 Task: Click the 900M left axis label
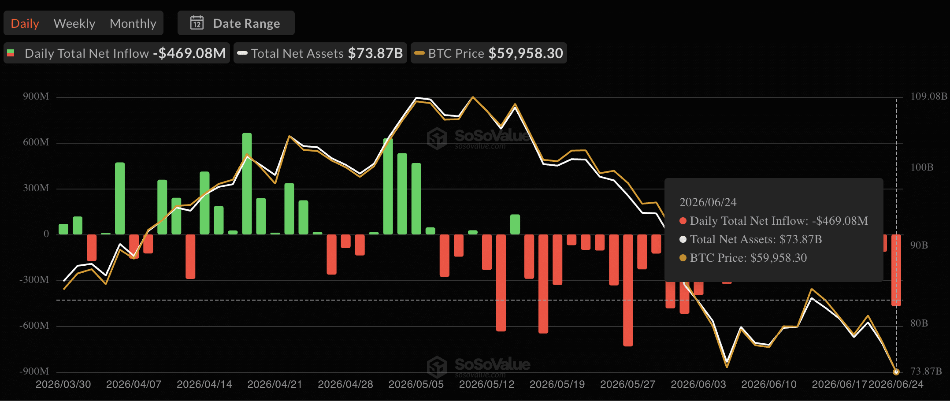36,97
